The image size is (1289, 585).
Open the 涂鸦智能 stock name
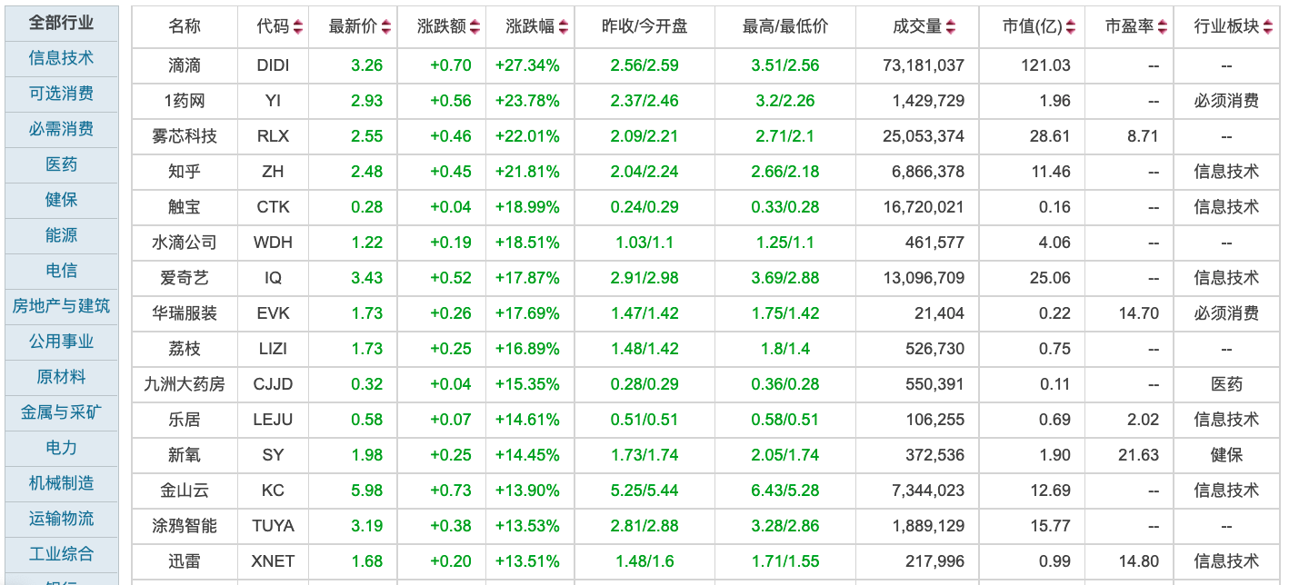[x=185, y=526]
